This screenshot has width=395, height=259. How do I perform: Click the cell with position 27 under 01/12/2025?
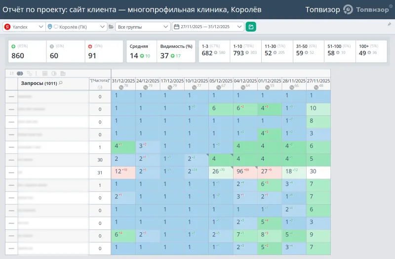click(270, 172)
